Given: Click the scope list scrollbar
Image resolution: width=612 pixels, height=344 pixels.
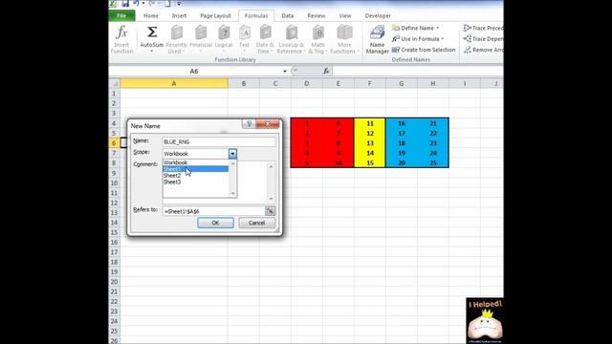Looking at the screenshot, I should click(233, 179).
